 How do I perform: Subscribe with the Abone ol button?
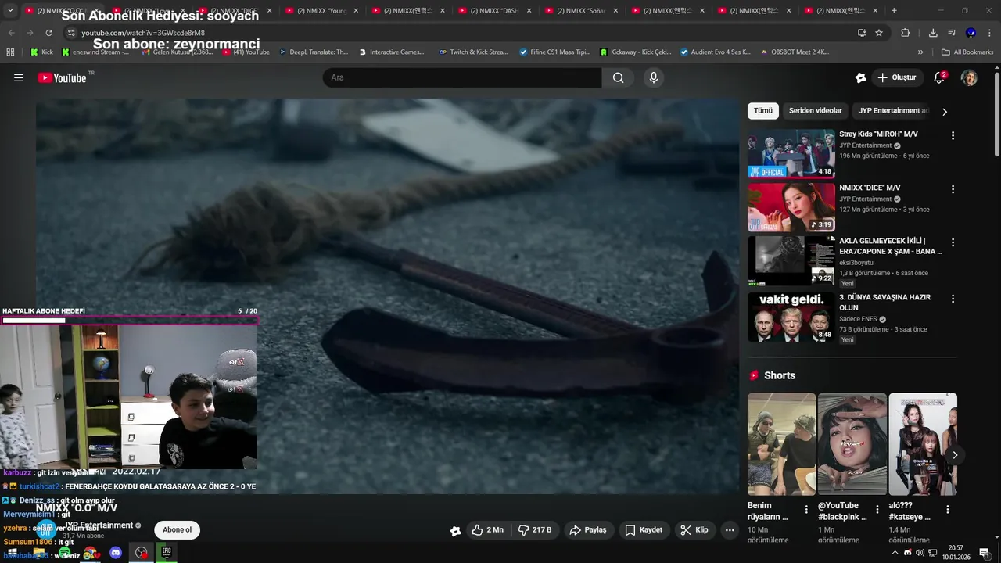coord(178,530)
